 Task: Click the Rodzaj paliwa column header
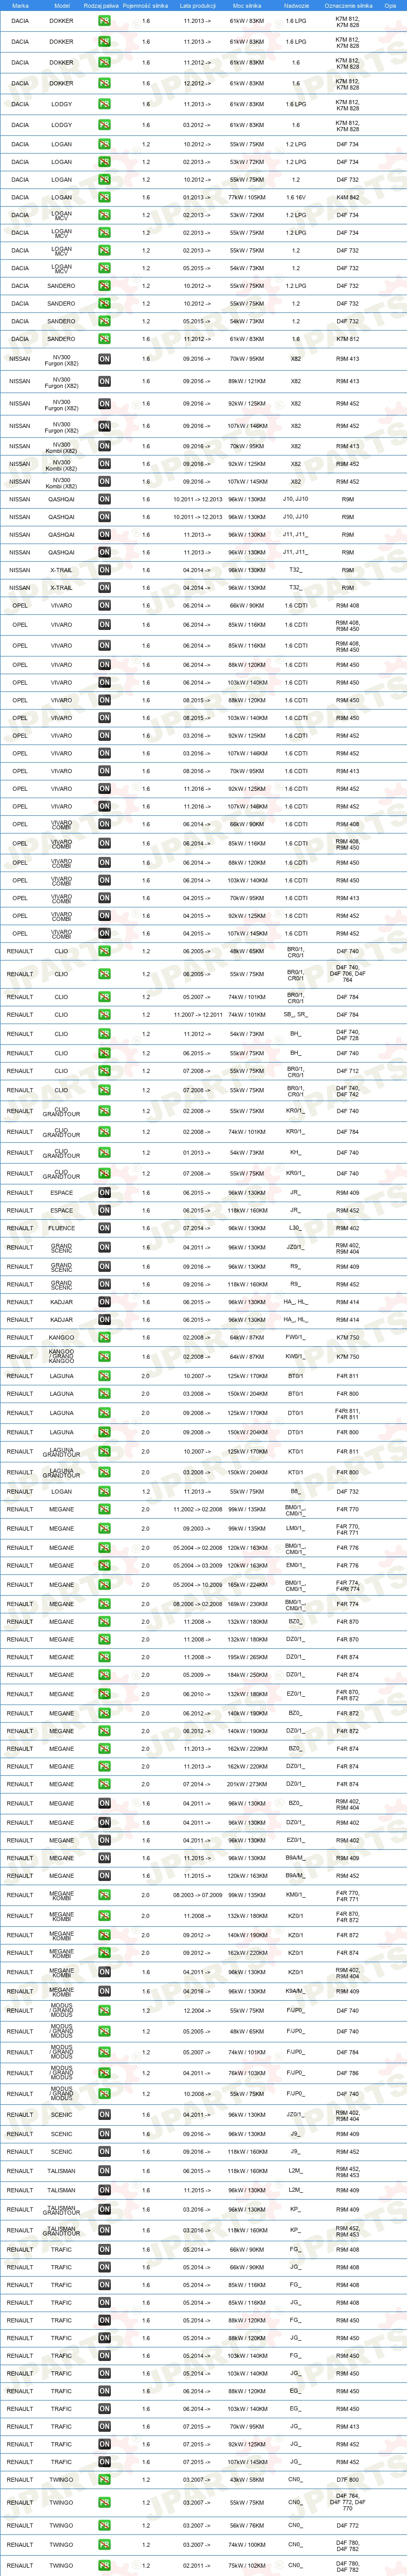tap(101, 5)
